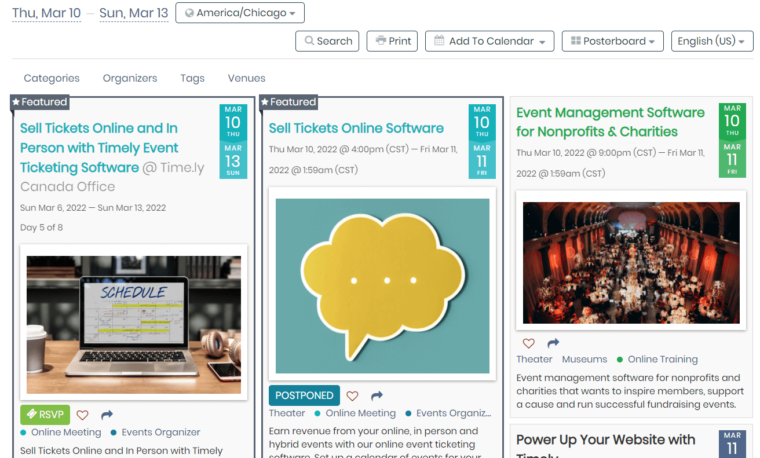Click the Thu, Mar 10 start date
760x458 pixels.
pyautogui.click(x=46, y=13)
